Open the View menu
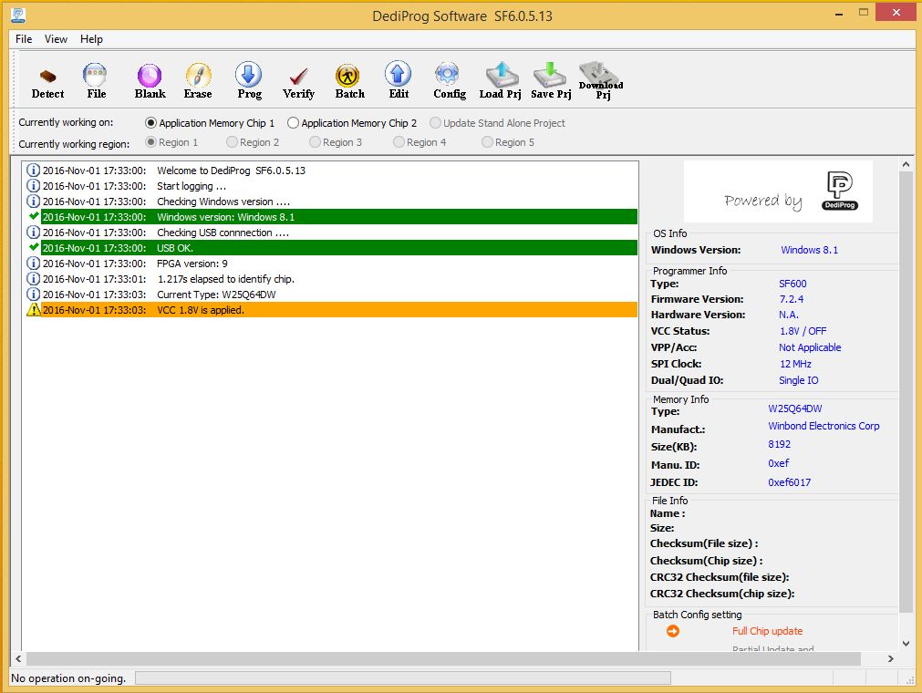 coord(57,39)
